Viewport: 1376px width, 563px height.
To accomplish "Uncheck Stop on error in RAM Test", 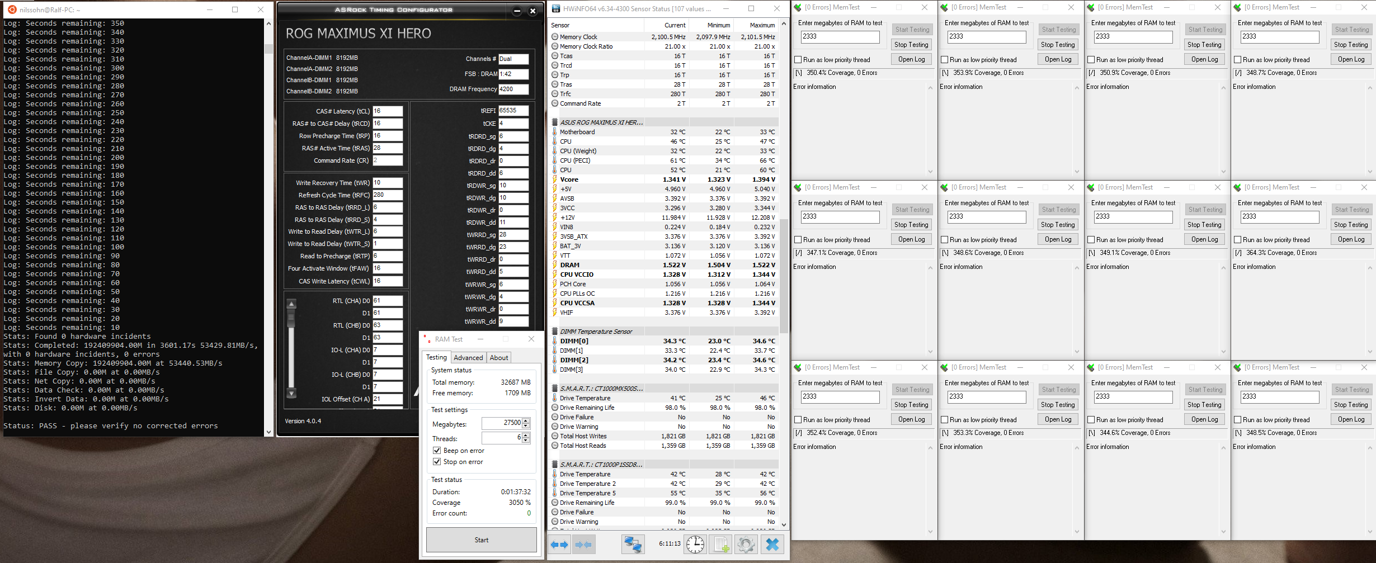I will (437, 462).
